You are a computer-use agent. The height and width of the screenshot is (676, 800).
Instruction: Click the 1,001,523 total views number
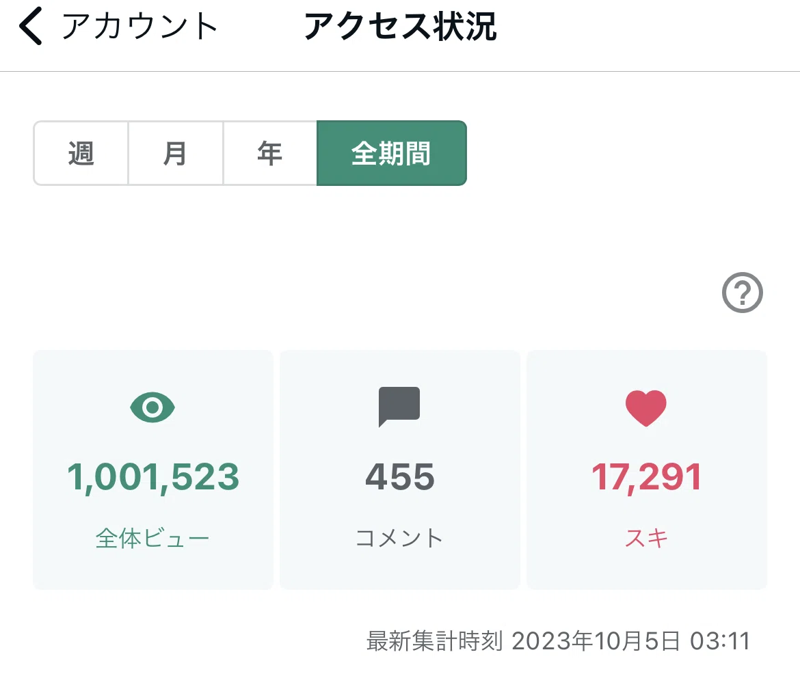pos(153,478)
